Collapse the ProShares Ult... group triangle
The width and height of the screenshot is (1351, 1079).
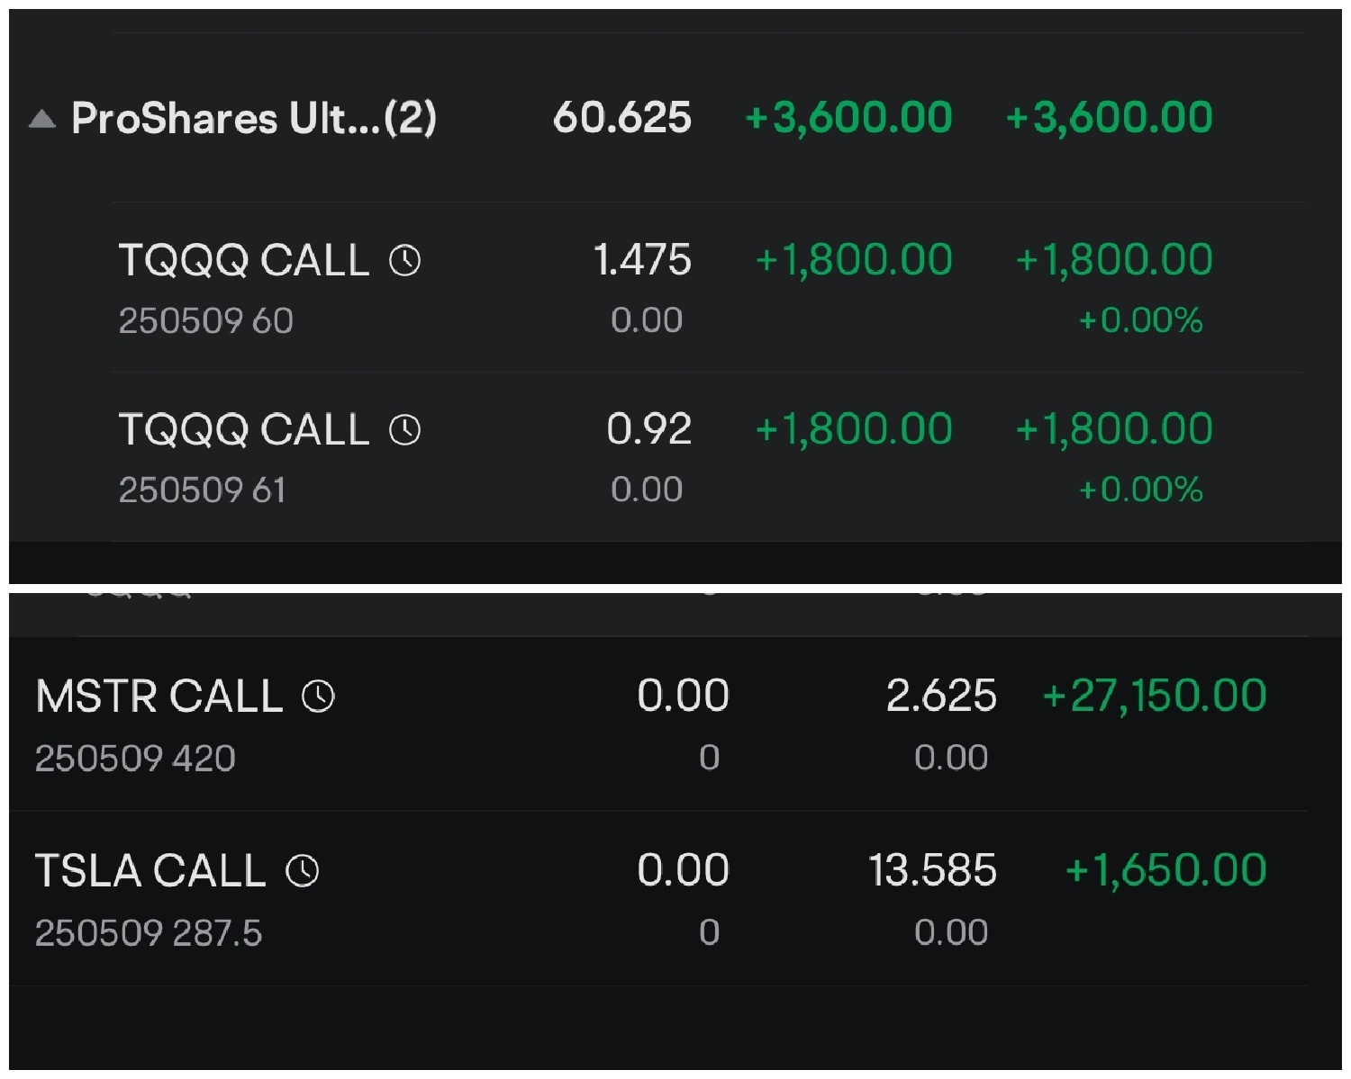pyautogui.click(x=42, y=119)
